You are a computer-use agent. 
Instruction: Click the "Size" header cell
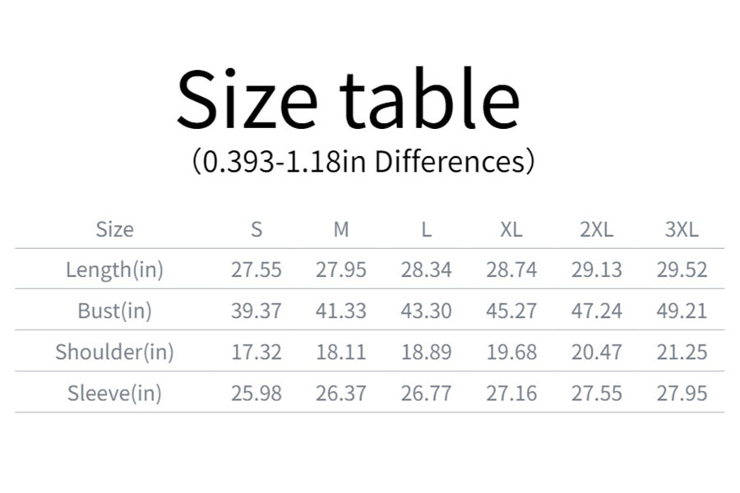coord(114,229)
